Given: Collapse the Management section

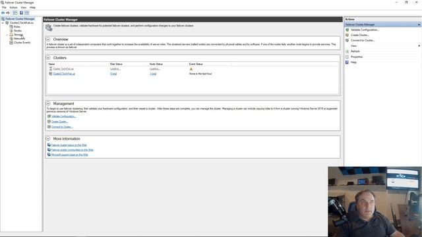Looking at the screenshot, I should 48,103.
